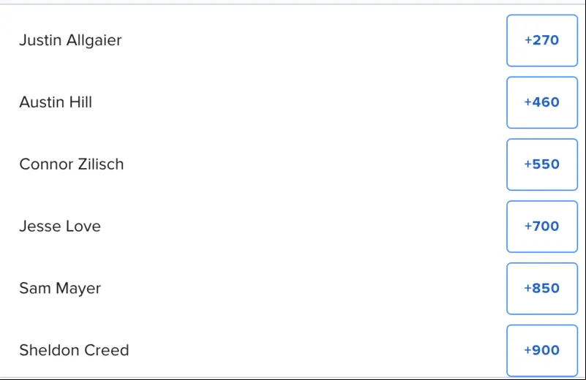Open the Austin Hill name label

click(56, 102)
